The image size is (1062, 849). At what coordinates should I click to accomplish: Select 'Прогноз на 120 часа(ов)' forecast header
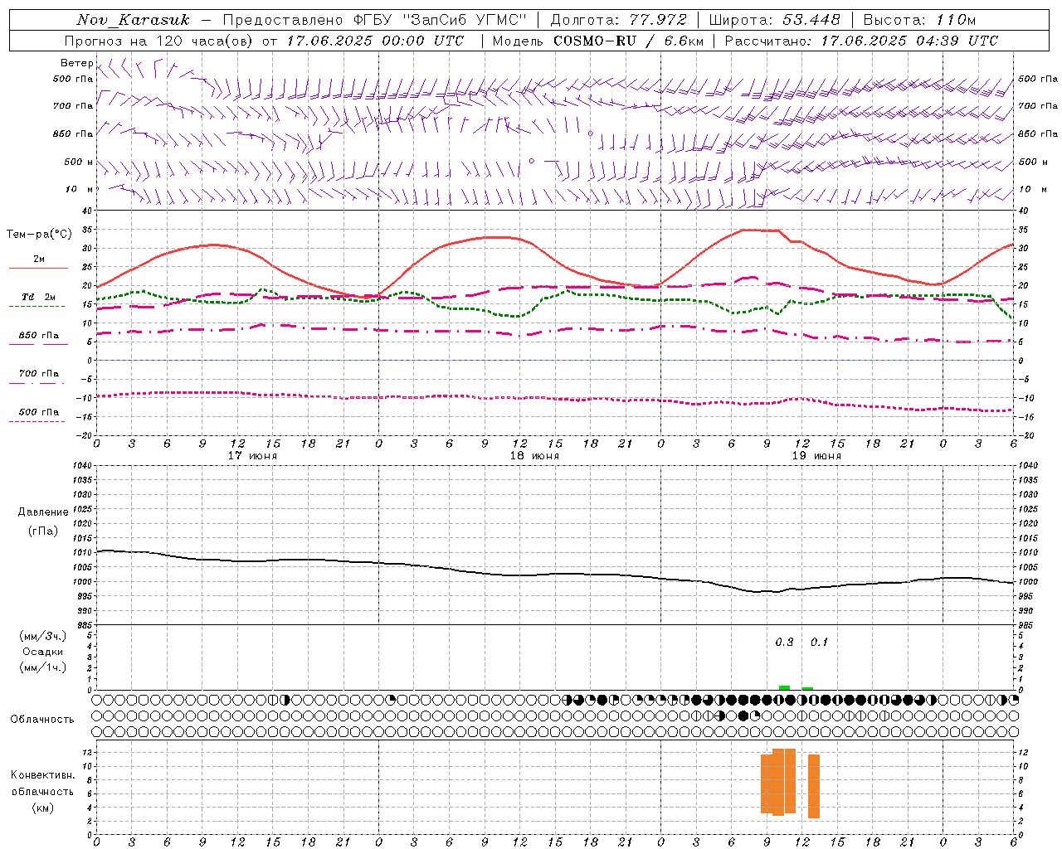point(159,41)
